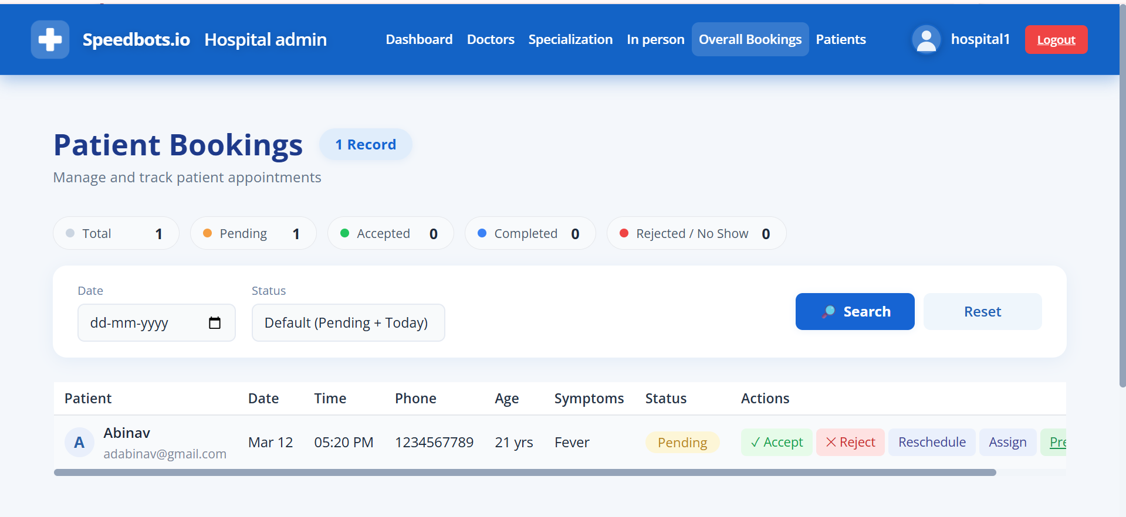Screen dimensions: 1126x517
Task: Filter by Pending bookings chip
Action: (x=253, y=233)
